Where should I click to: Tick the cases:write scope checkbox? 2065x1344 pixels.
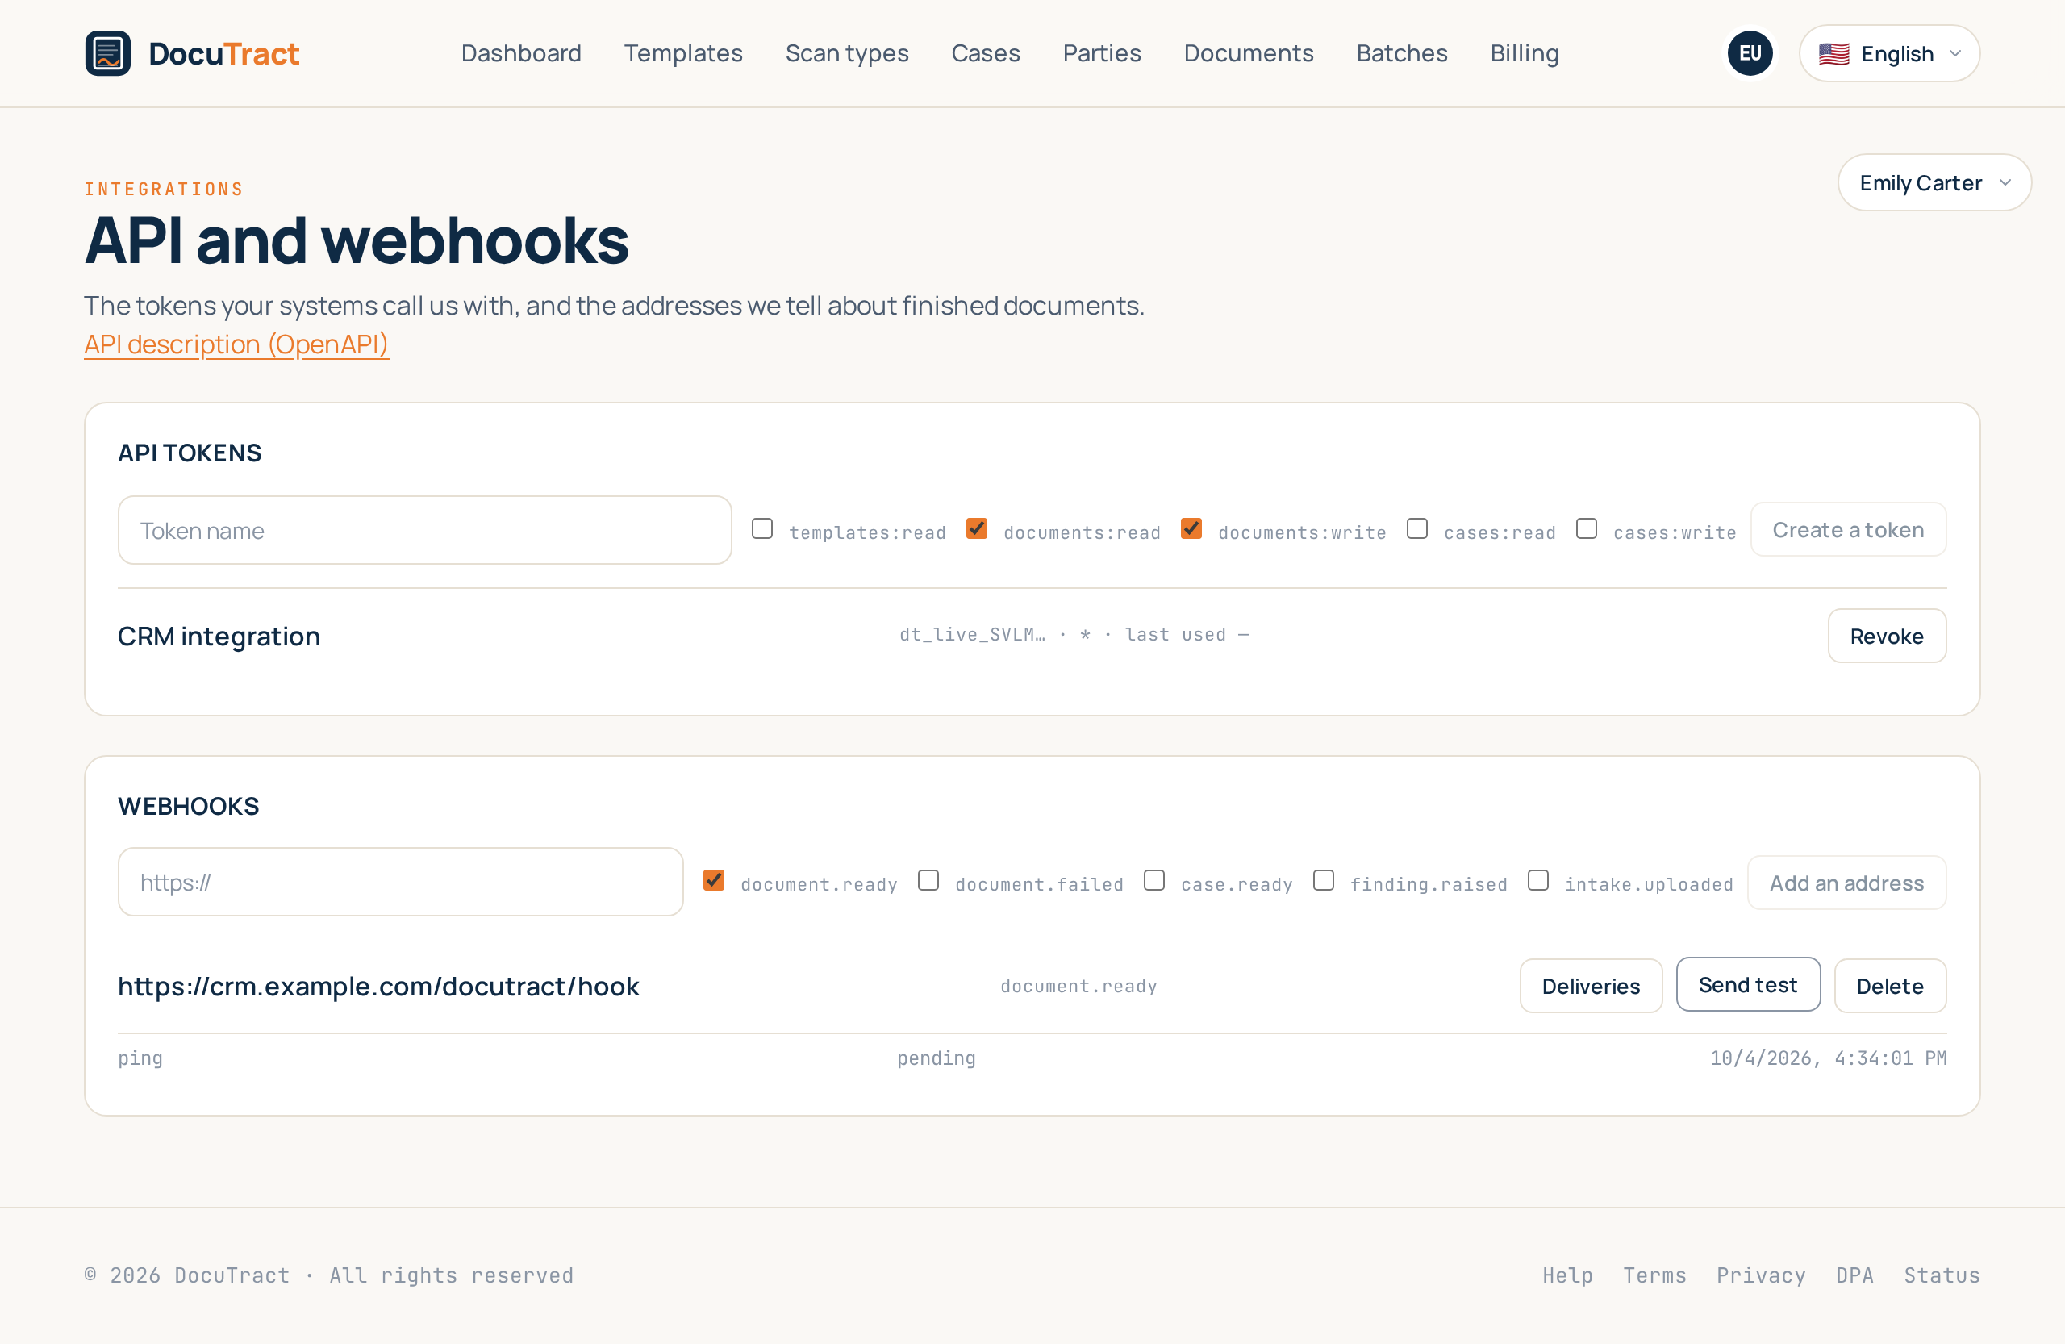pyautogui.click(x=1586, y=528)
